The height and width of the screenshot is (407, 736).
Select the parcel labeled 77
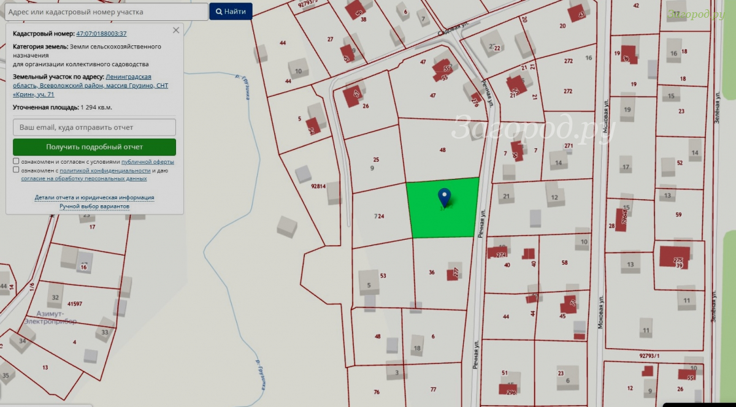[433, 389]
